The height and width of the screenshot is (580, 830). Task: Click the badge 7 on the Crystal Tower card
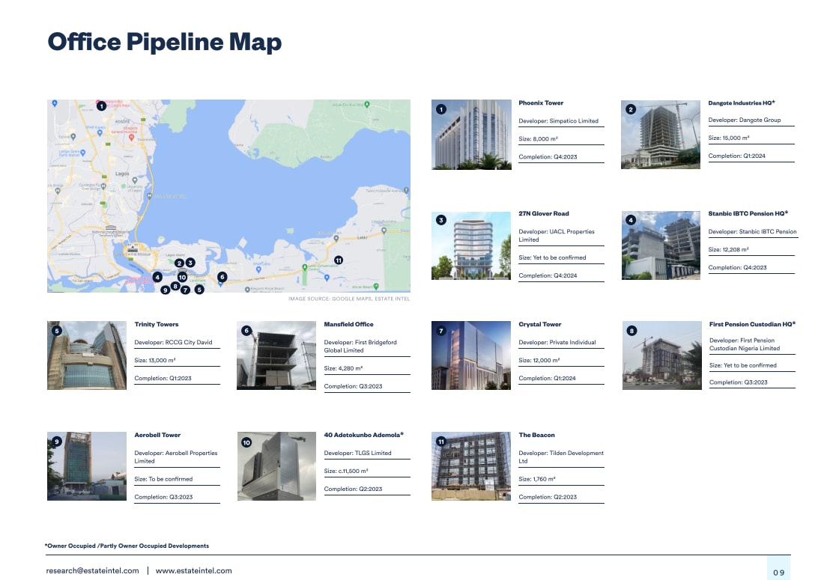click(443, 330)
